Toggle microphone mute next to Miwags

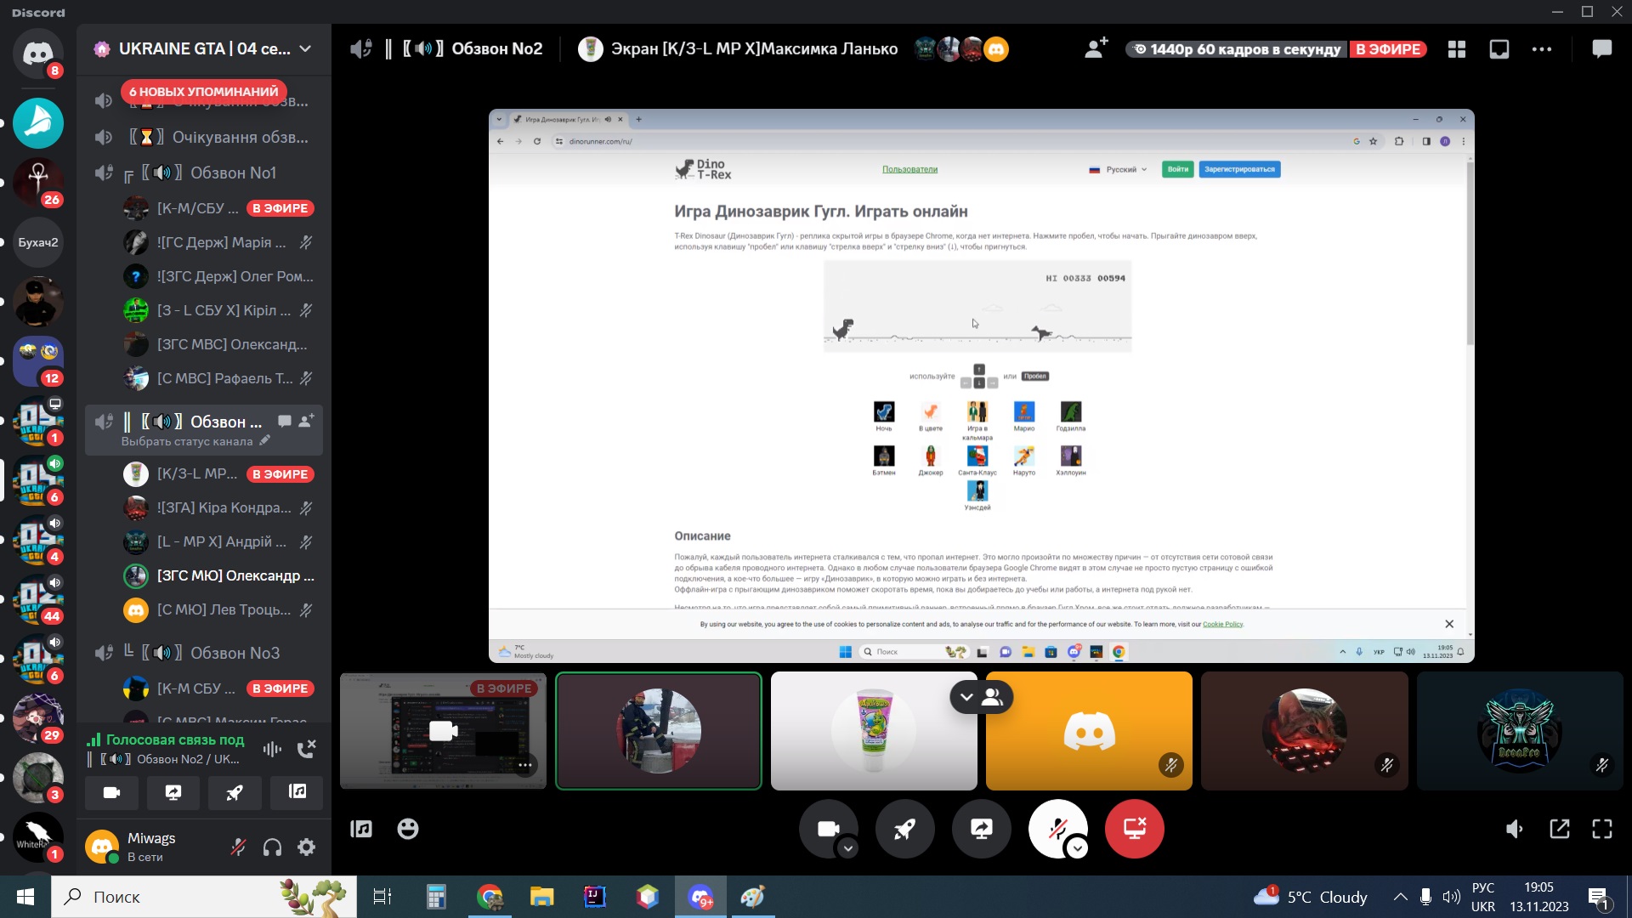click(239, 847)
